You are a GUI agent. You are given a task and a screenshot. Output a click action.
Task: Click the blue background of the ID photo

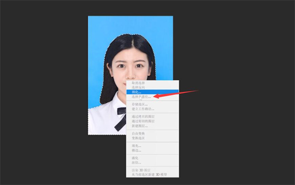coord(98,38)
